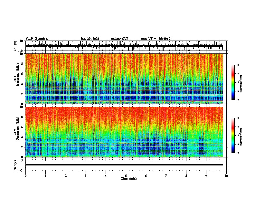Click tick label "9" on the time axis
This screenshot has width=255, height=197.
[x=206, y=176]
